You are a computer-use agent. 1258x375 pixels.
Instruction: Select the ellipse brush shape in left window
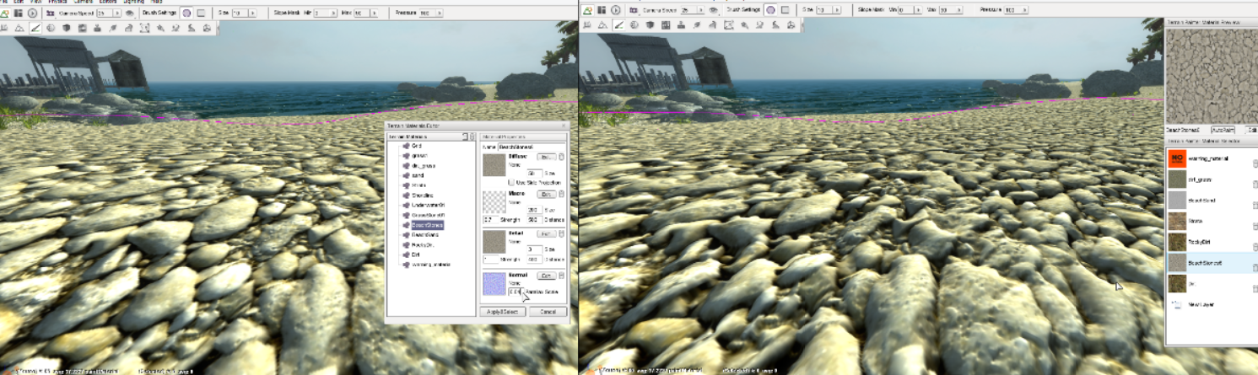pyautogui.click(x=186, y=13)
